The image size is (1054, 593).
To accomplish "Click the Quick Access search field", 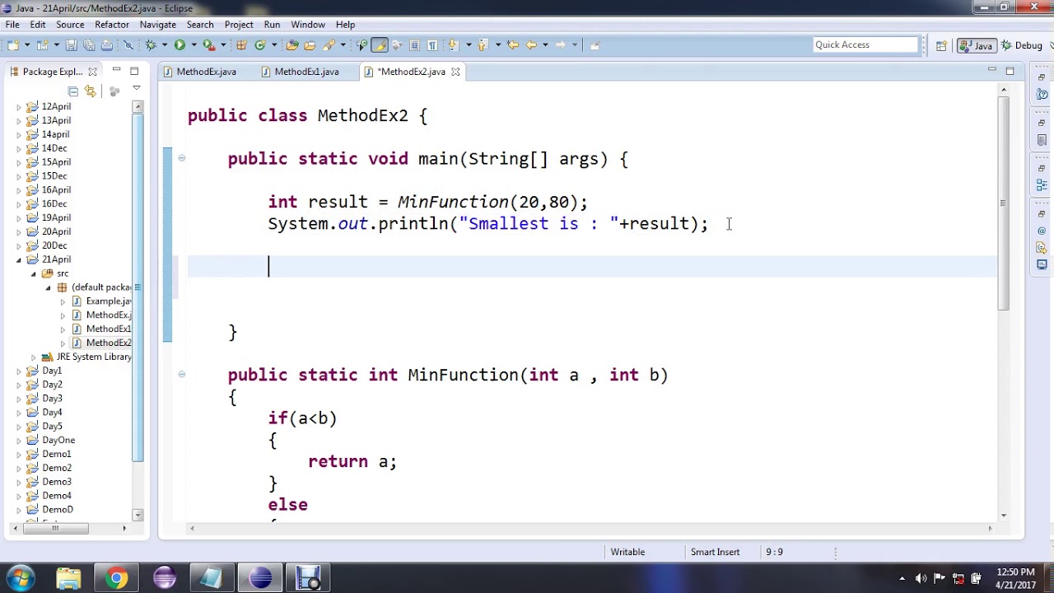I will click(865, 45).
